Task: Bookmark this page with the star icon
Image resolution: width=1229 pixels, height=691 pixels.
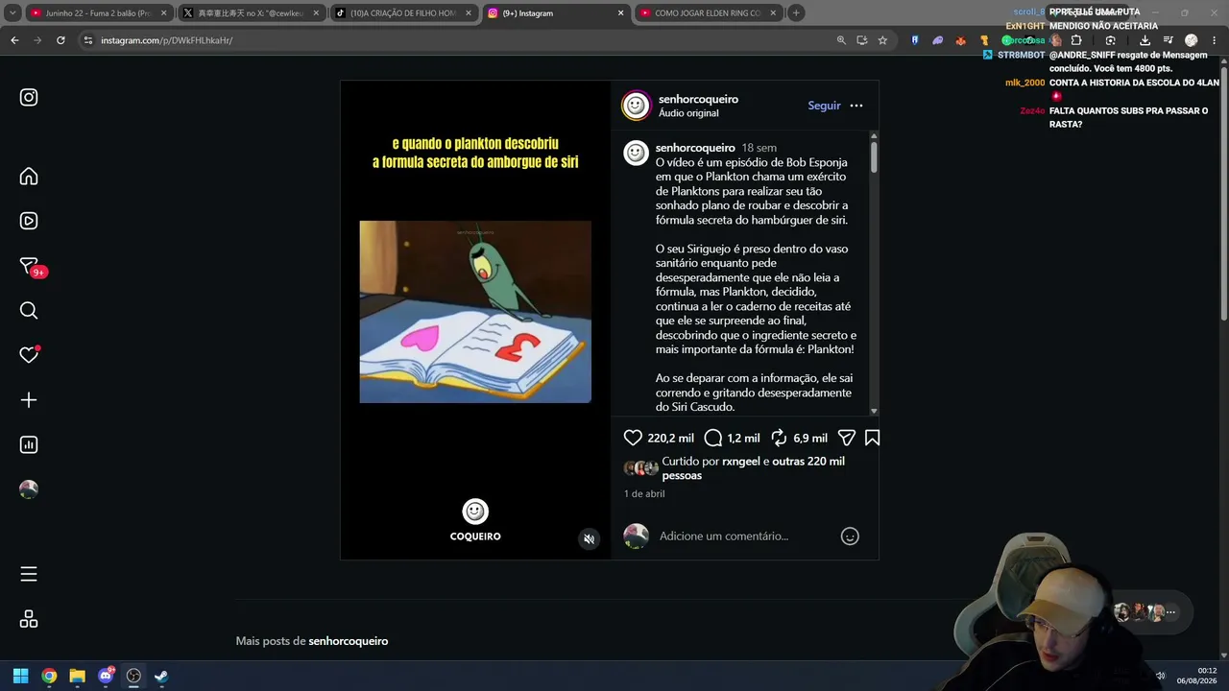Action: [882, 40]
